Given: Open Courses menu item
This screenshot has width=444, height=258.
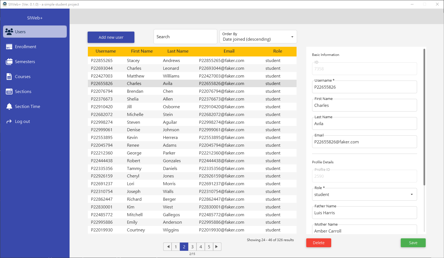Looking at the screenshot, I should pos(35,76).
